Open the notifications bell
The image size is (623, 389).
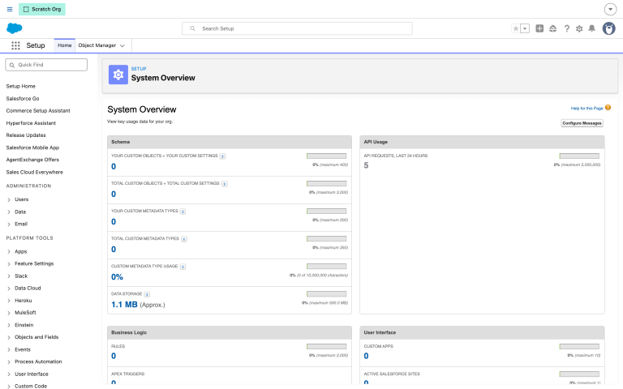[591, 28]
